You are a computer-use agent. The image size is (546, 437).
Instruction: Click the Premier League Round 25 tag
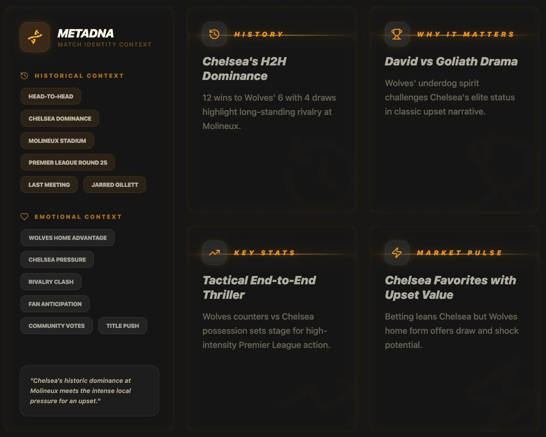[68, 163]
